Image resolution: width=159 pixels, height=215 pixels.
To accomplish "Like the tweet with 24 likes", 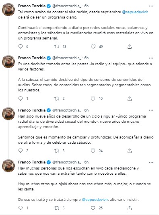I will tap(93, 151).
